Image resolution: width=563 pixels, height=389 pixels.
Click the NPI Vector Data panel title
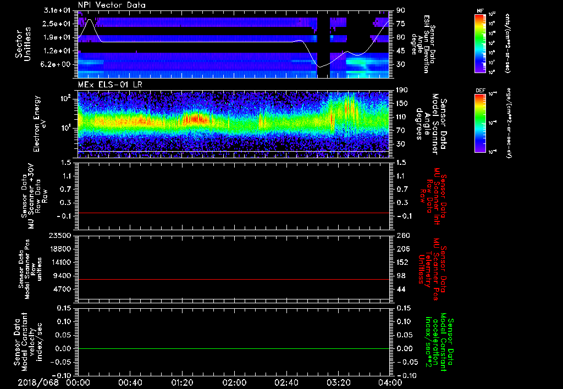112,5
